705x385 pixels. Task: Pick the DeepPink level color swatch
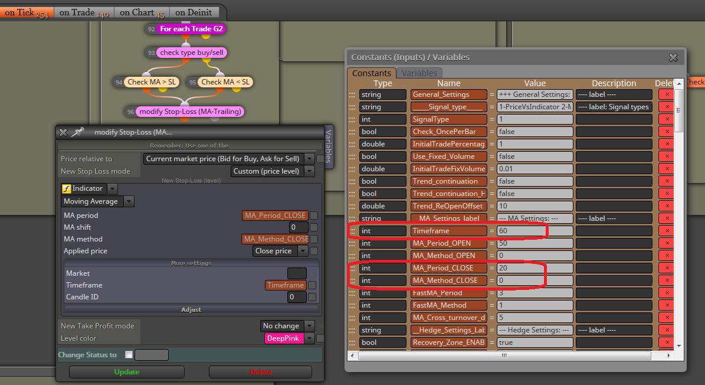[x=284, y=338]
